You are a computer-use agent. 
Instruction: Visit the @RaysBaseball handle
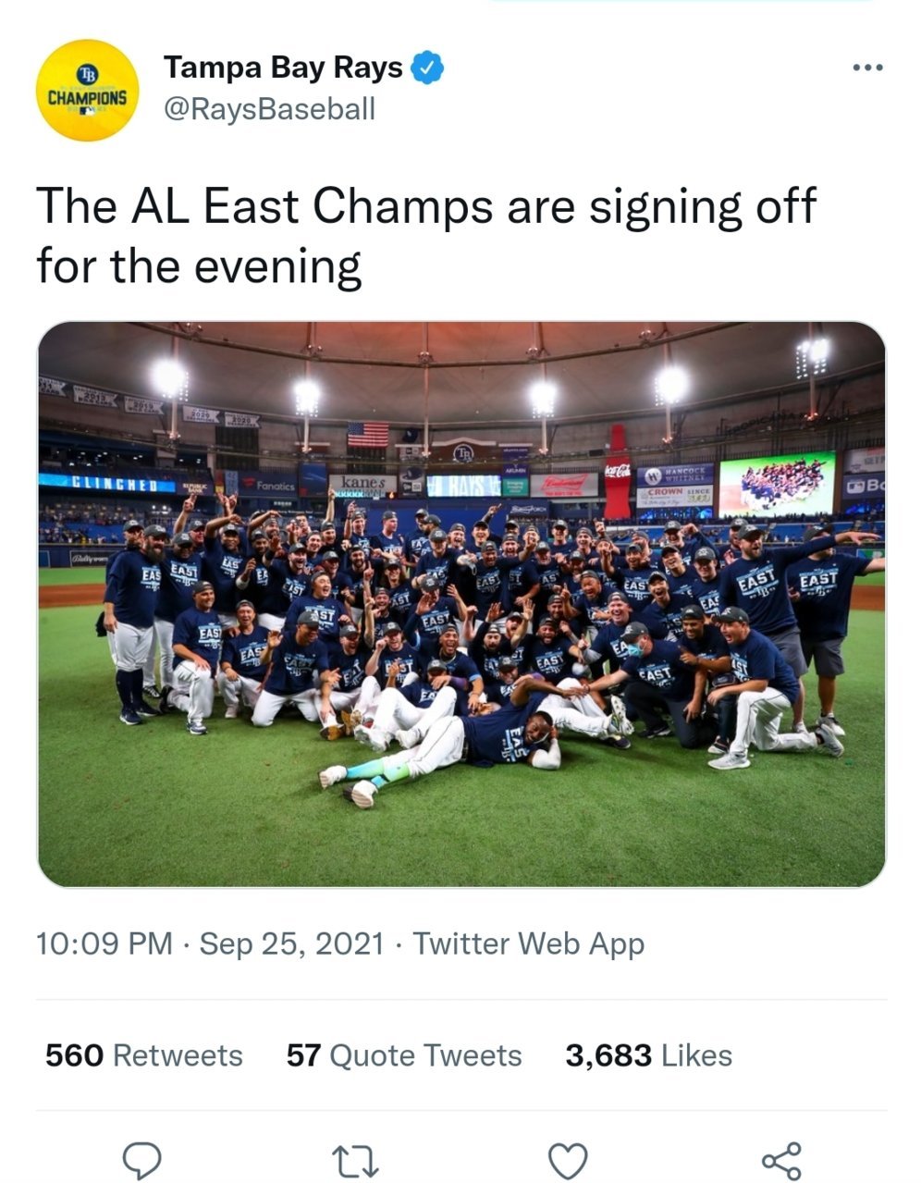coord(269,109)
